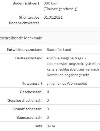Click the '(Ein/zweigeschossig)' note
Viewport: 100px width, 131px height.
pyautogui.click(x=61, y=9)
